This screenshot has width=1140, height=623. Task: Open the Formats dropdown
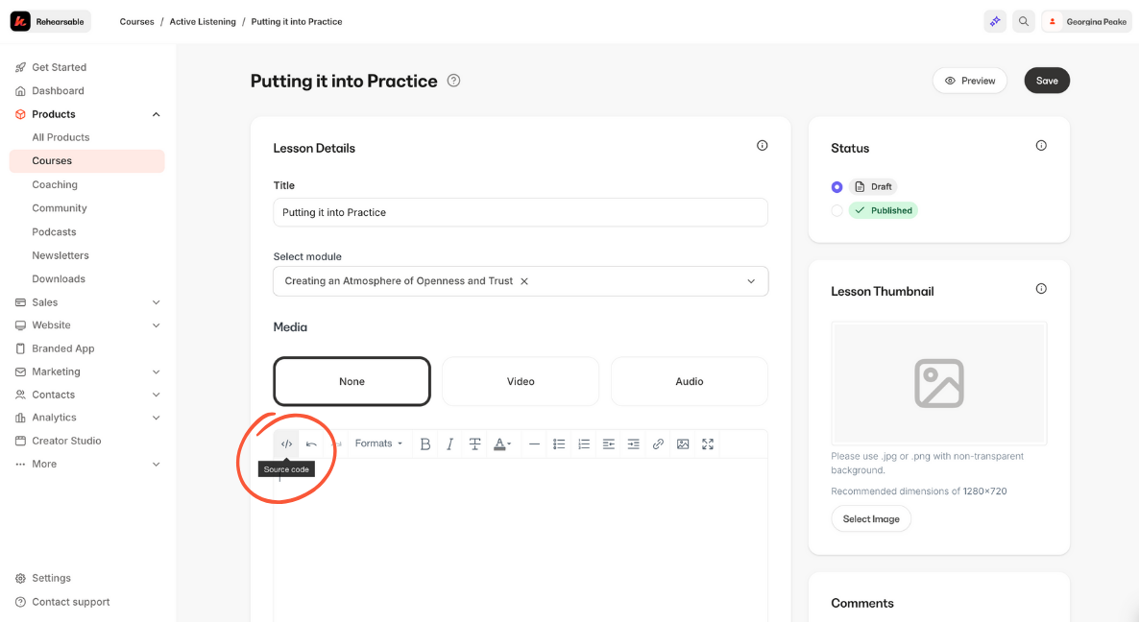click(x=378, y=444)
